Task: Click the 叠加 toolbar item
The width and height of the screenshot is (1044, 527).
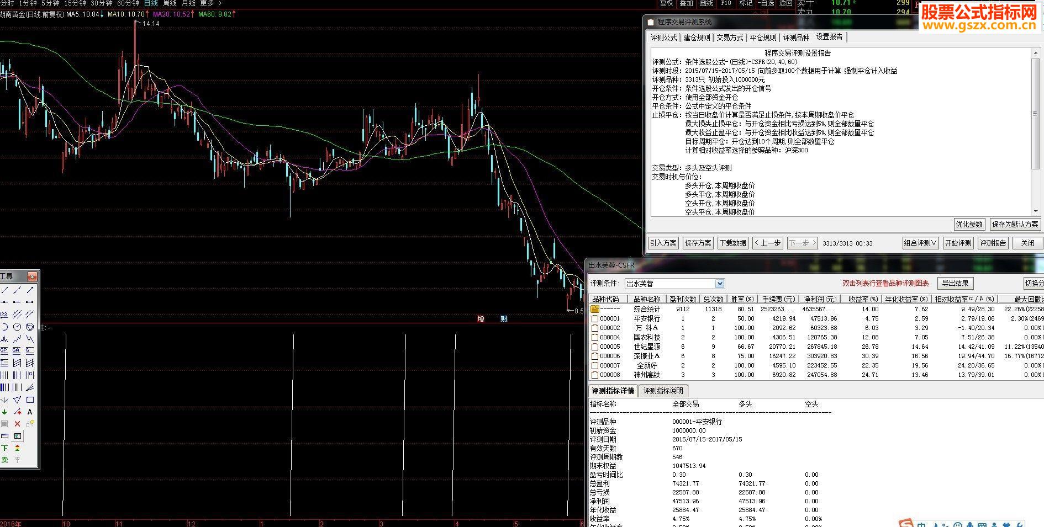Action: pos(687,3)
